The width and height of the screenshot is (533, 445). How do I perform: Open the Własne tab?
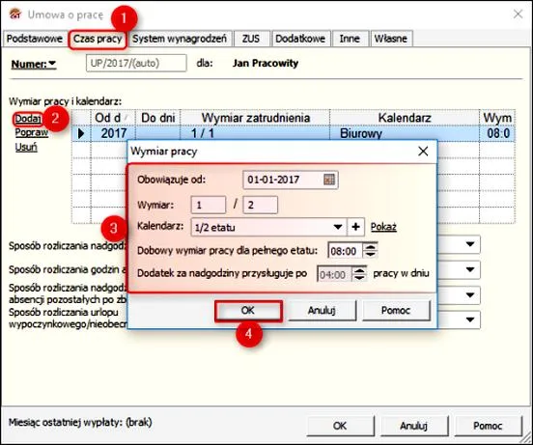pos(390,39)
